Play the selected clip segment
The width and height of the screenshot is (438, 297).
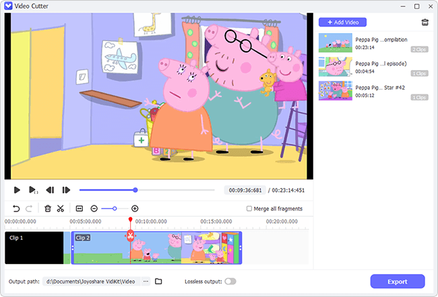(32, 191)
